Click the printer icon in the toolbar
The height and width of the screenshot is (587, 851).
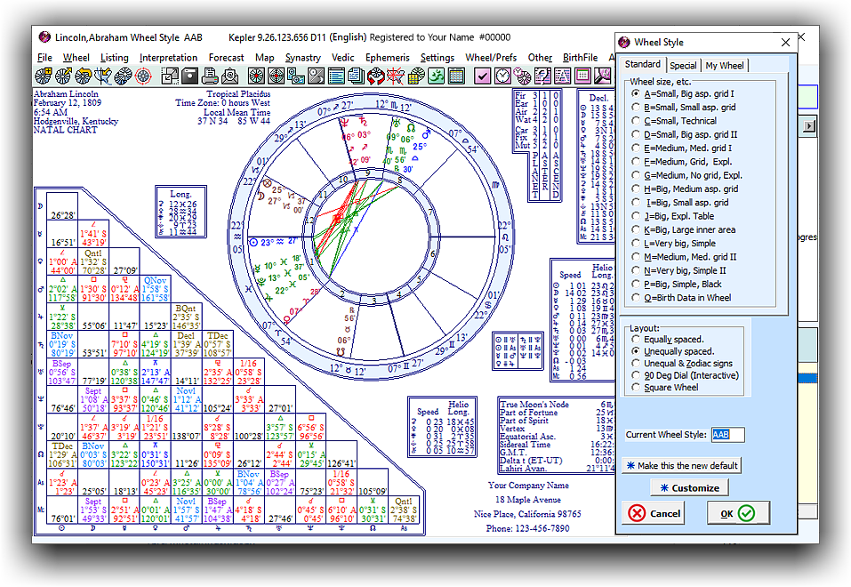click(211, 76)
